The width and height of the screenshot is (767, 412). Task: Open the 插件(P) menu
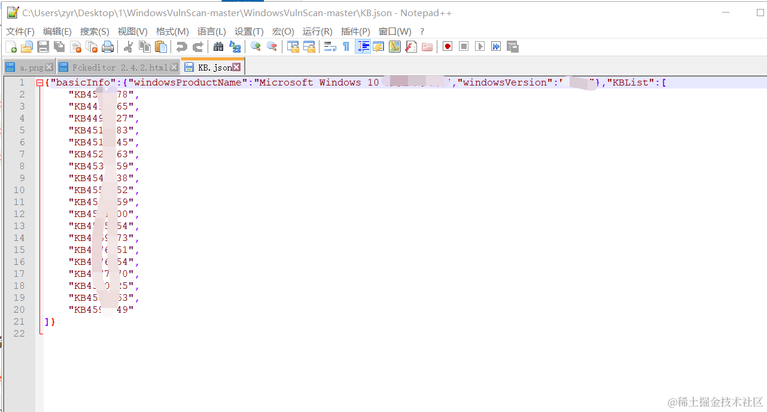click(x=355, y=32)
